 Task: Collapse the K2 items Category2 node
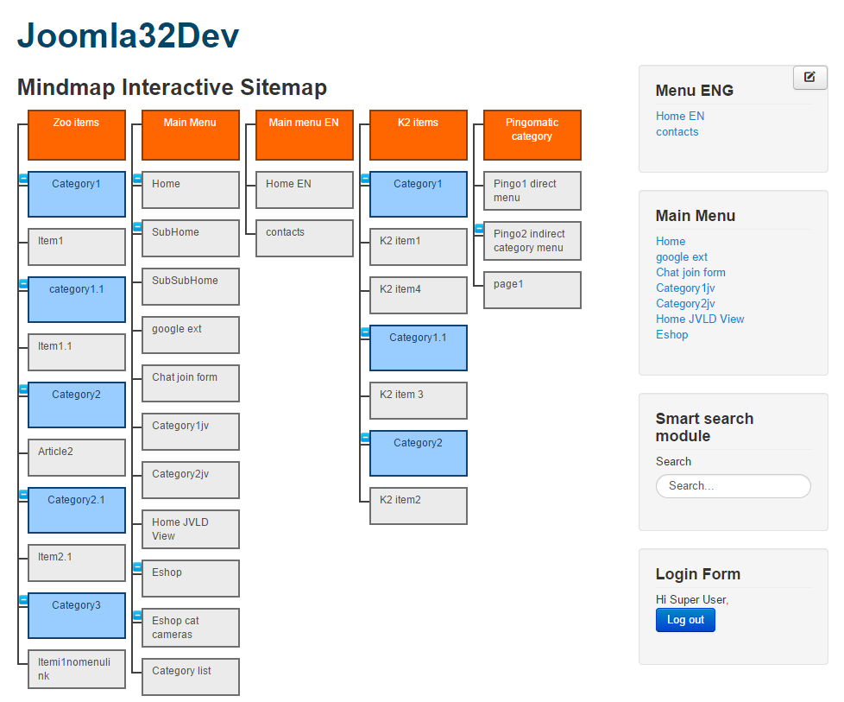[x=365, y=438]
